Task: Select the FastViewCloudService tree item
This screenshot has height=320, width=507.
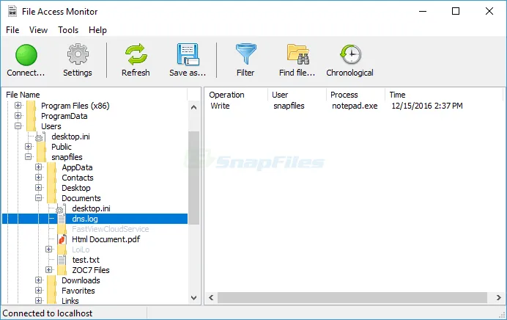Action: coord(110,229)
